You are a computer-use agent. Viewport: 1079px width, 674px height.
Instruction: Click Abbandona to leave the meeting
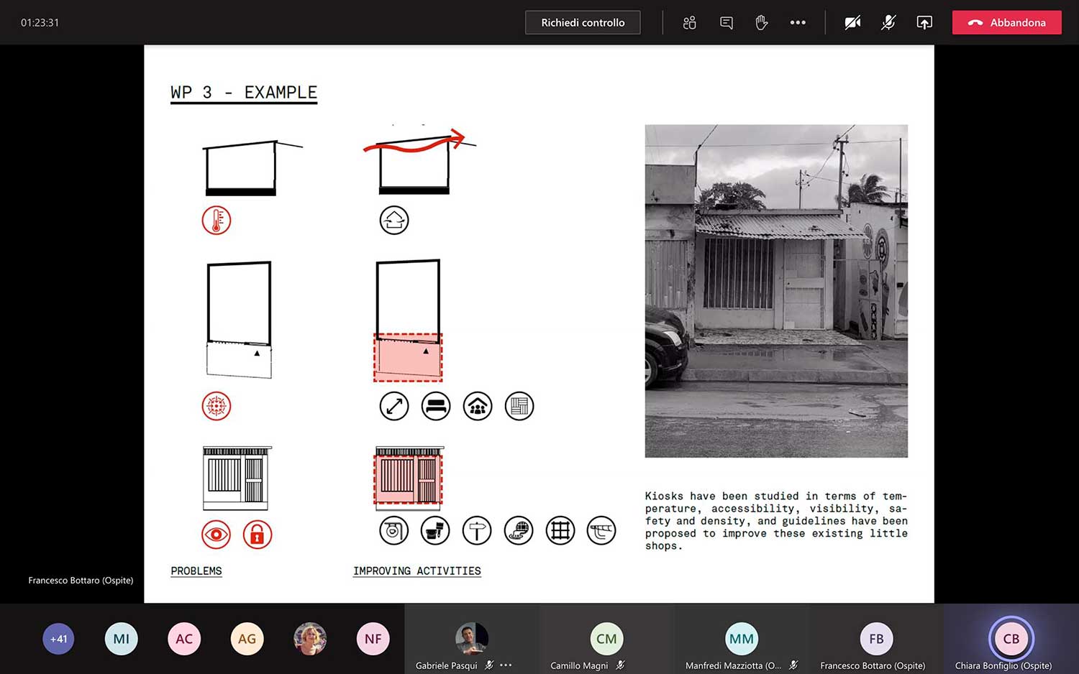click(1006, 22)
